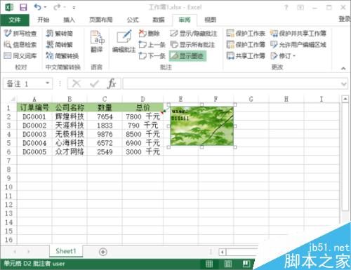Click the formula bar confirm checkmark icon
Screen dimensions: 351x270
(x=94, y=83)
